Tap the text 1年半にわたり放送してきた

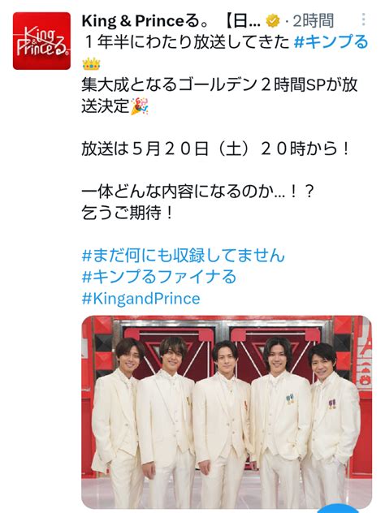click(186, 42)
